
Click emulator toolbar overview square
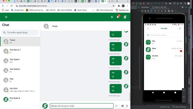coord(165,11)
